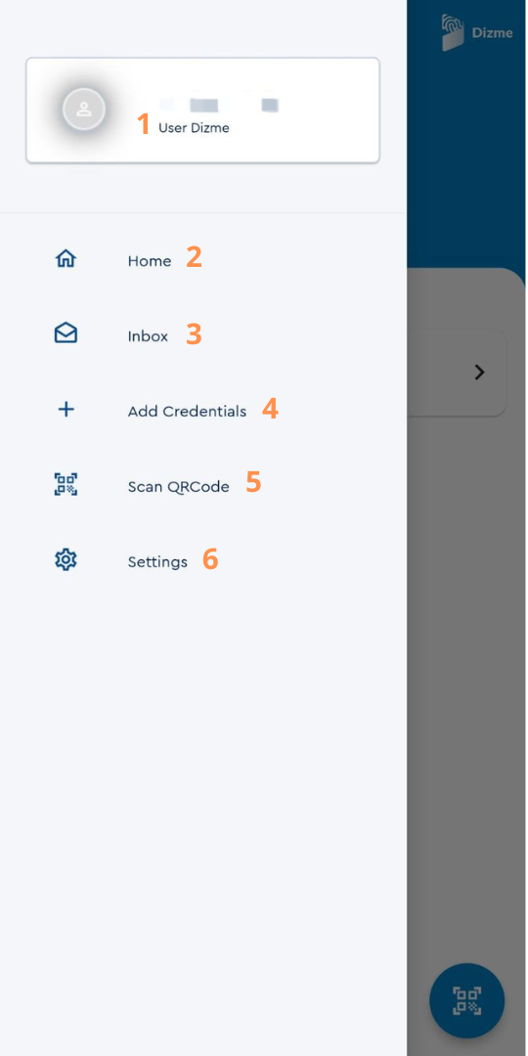The height and width of the screenshot is (1056, 528).
Task: Open the user profile card
Action: (202, 110)
